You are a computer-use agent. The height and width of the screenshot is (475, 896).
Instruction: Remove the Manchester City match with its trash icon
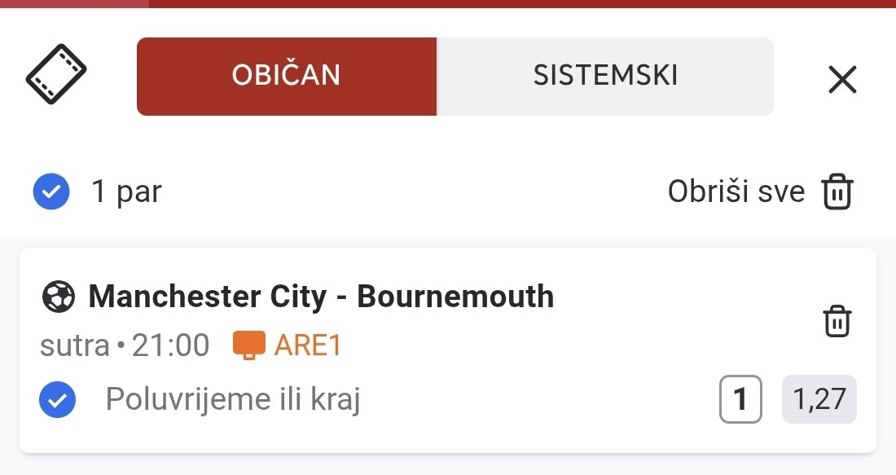(x=837, y=321)
